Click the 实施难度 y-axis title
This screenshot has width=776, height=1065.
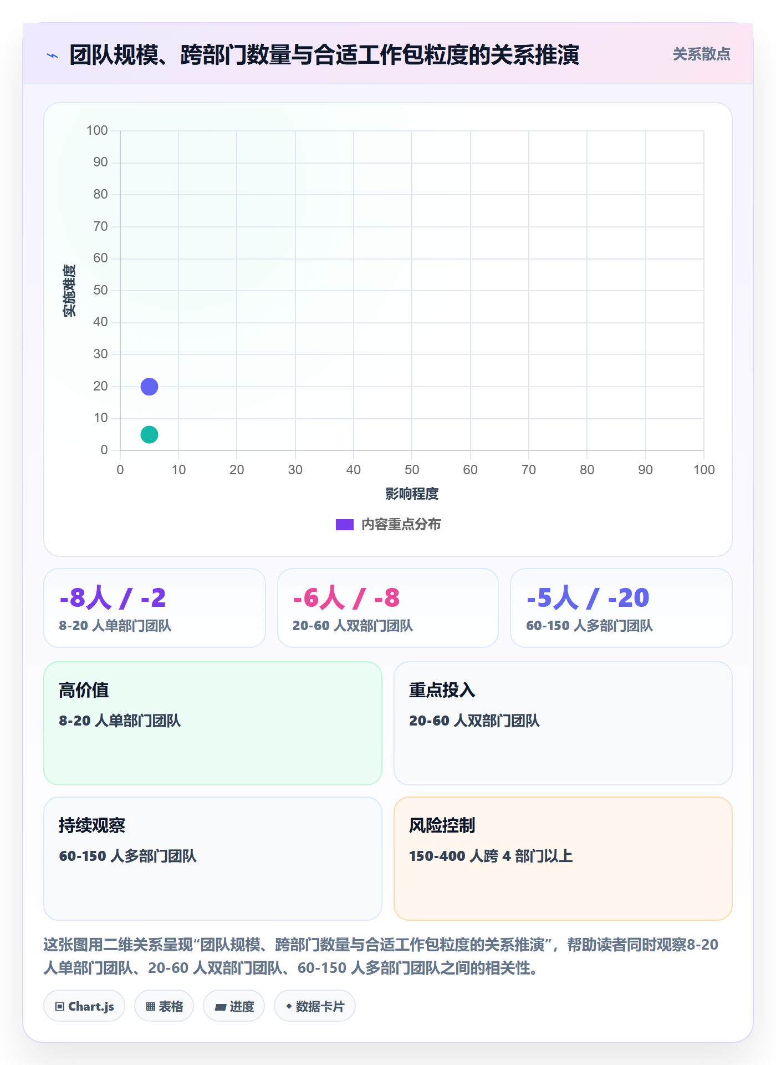(x=69, y=291)
